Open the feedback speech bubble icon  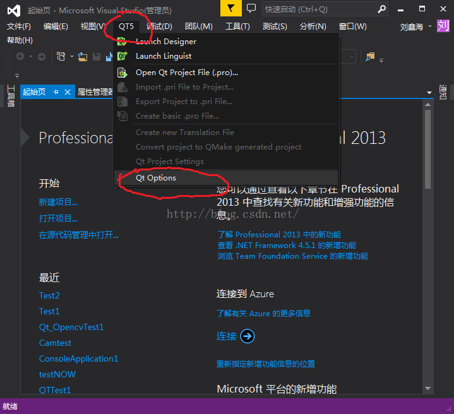coord(251,8)
